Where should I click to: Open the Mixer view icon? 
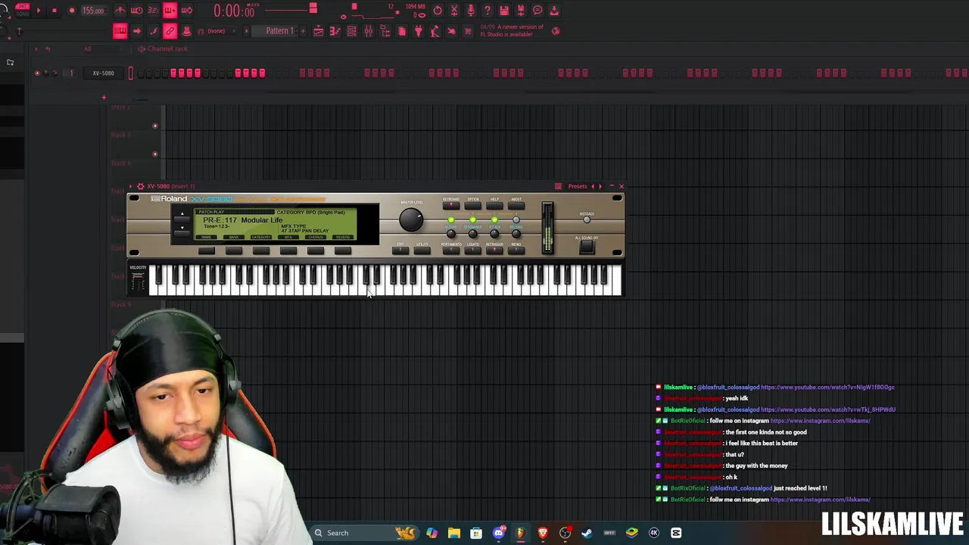click(x=368, y=31)
